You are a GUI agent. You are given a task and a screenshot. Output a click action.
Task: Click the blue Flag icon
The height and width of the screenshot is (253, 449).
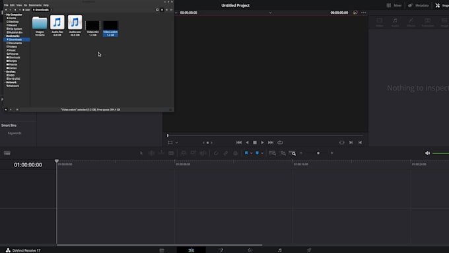[246, 153]
